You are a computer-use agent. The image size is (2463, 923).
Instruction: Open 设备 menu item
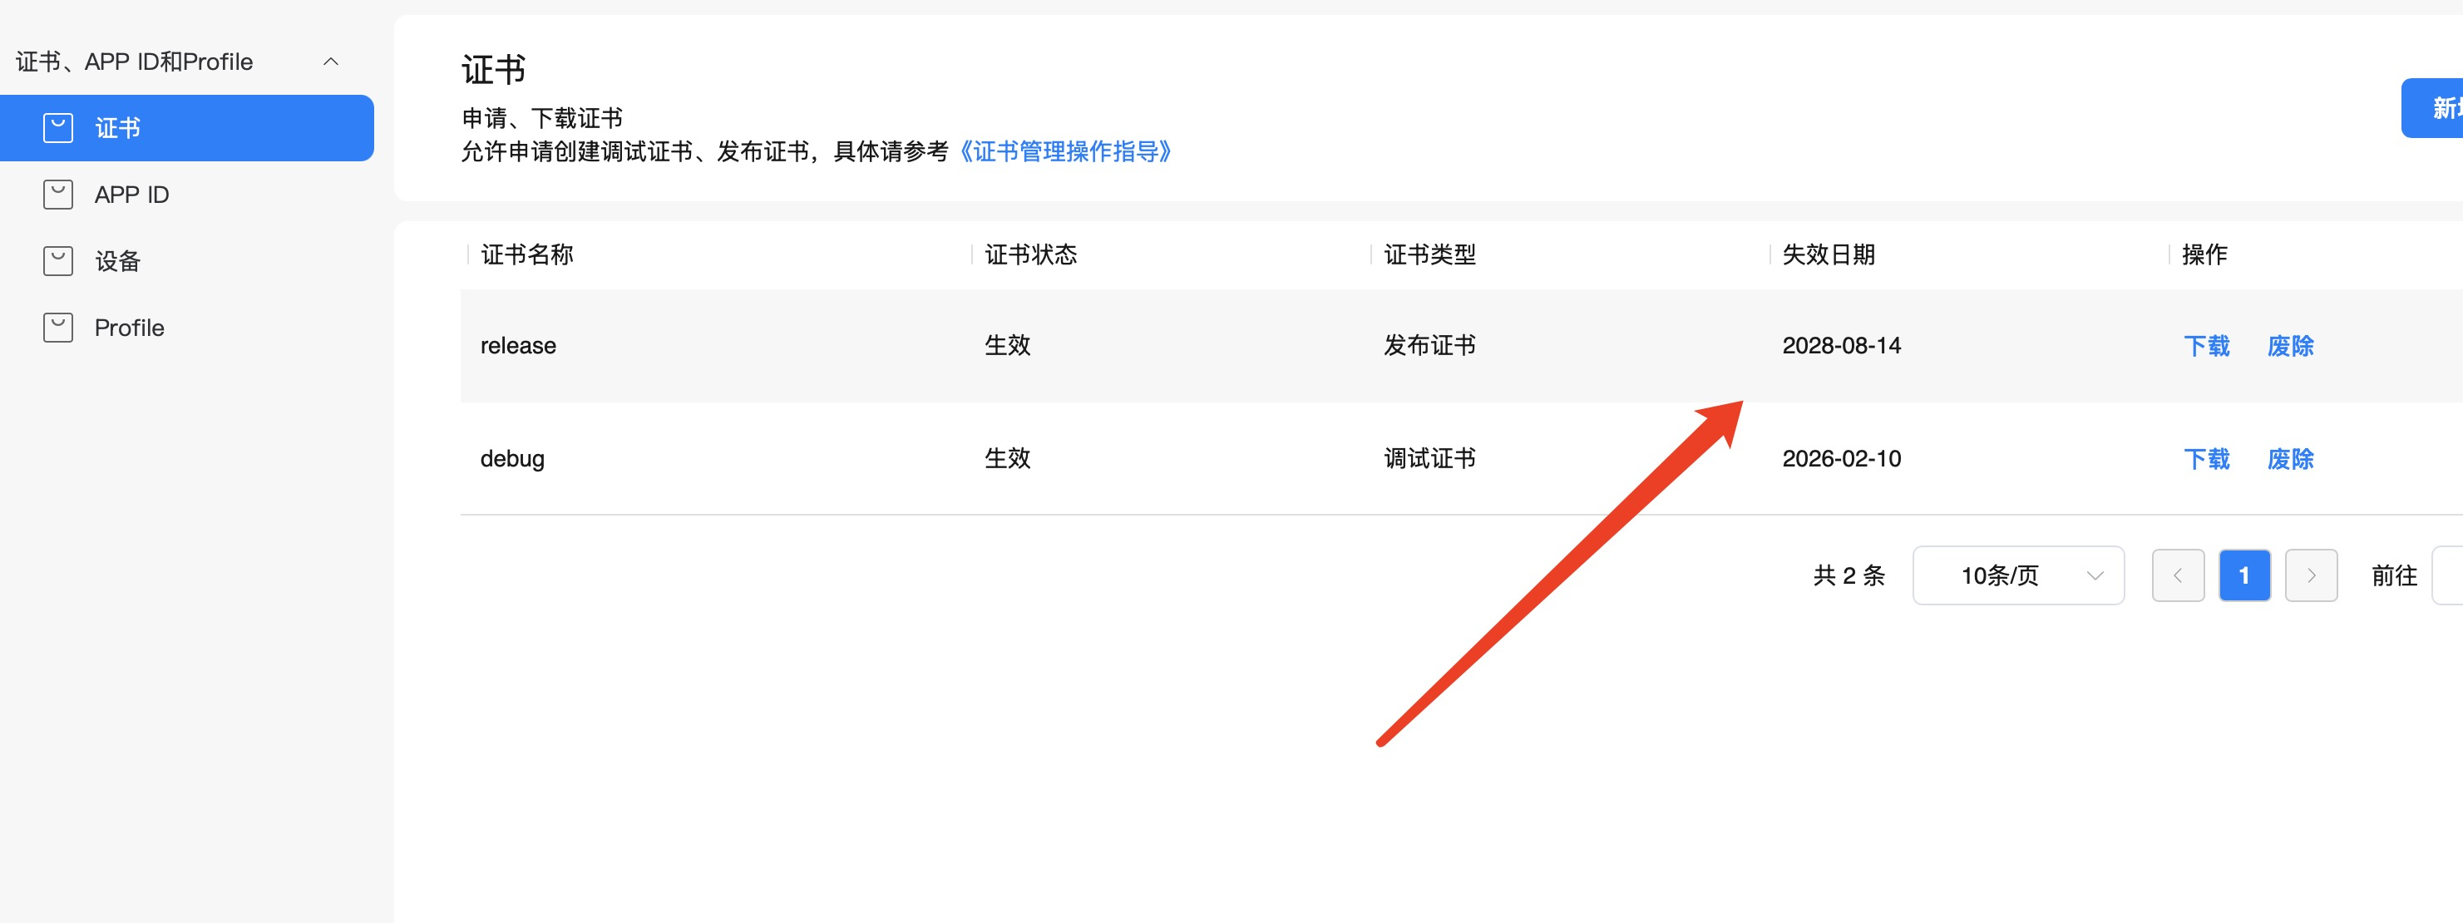(x=117, y=261)
